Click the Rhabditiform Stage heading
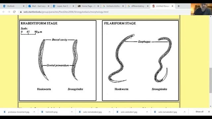Screen dimensions: 212x119 click(x=39, y=23)
